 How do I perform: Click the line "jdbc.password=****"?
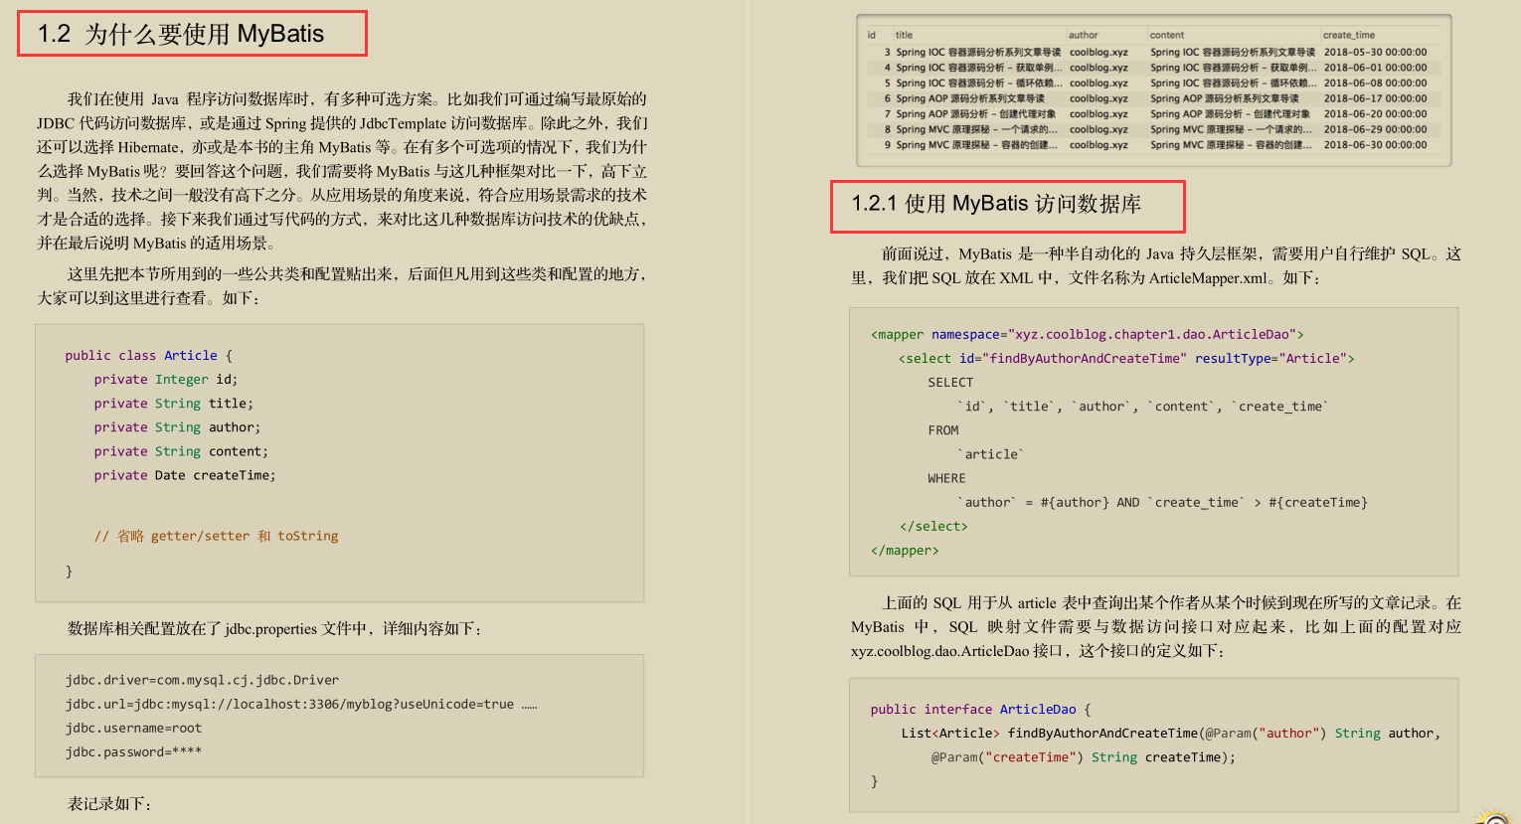click(x=133, y=751)
